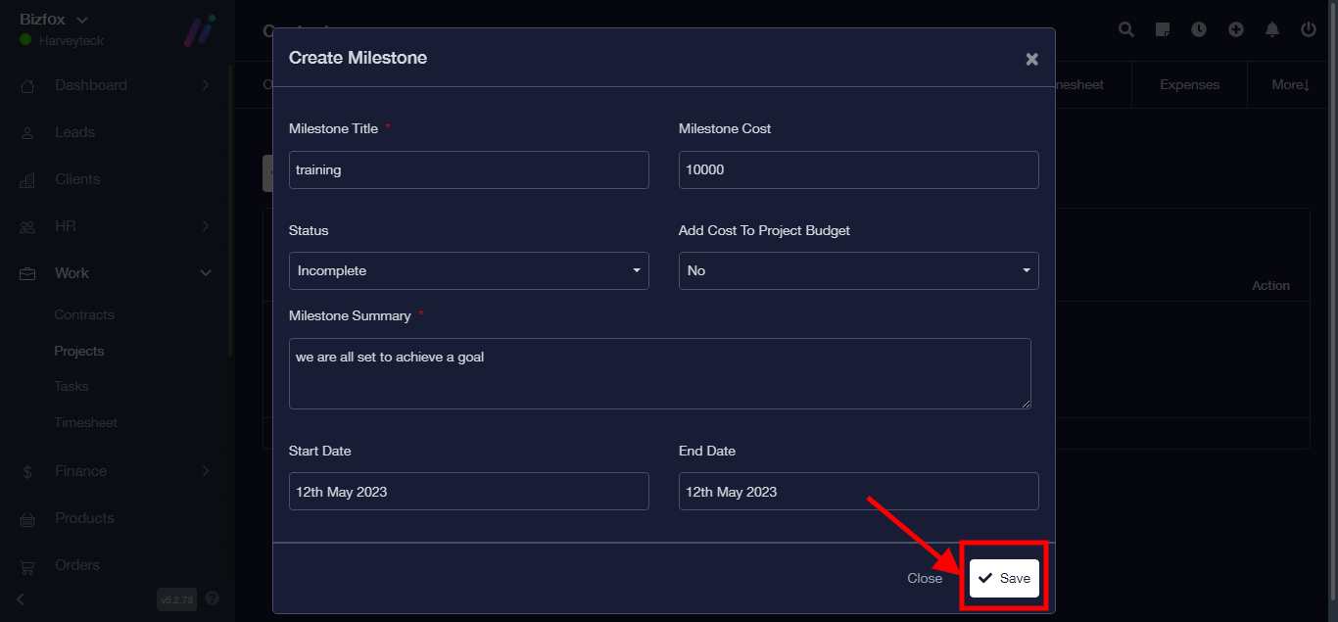
Task: Open the sticky notes icon in header
Action: 1163,29
